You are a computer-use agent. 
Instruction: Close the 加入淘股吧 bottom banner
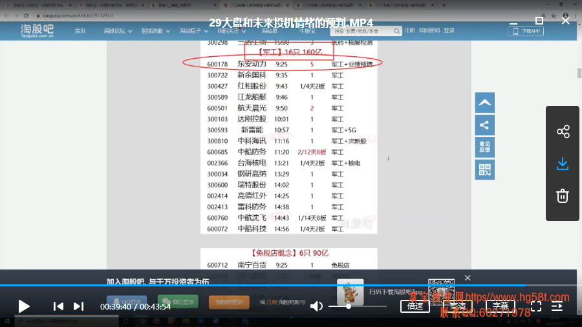pos(468,278)
